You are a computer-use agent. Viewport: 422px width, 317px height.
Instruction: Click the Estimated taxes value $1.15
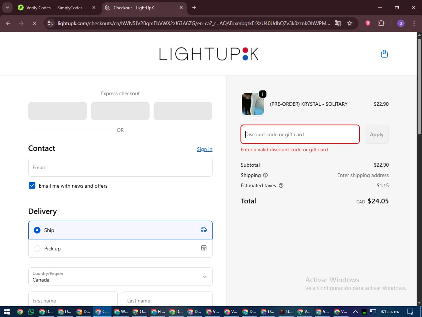tap(383, 185)
